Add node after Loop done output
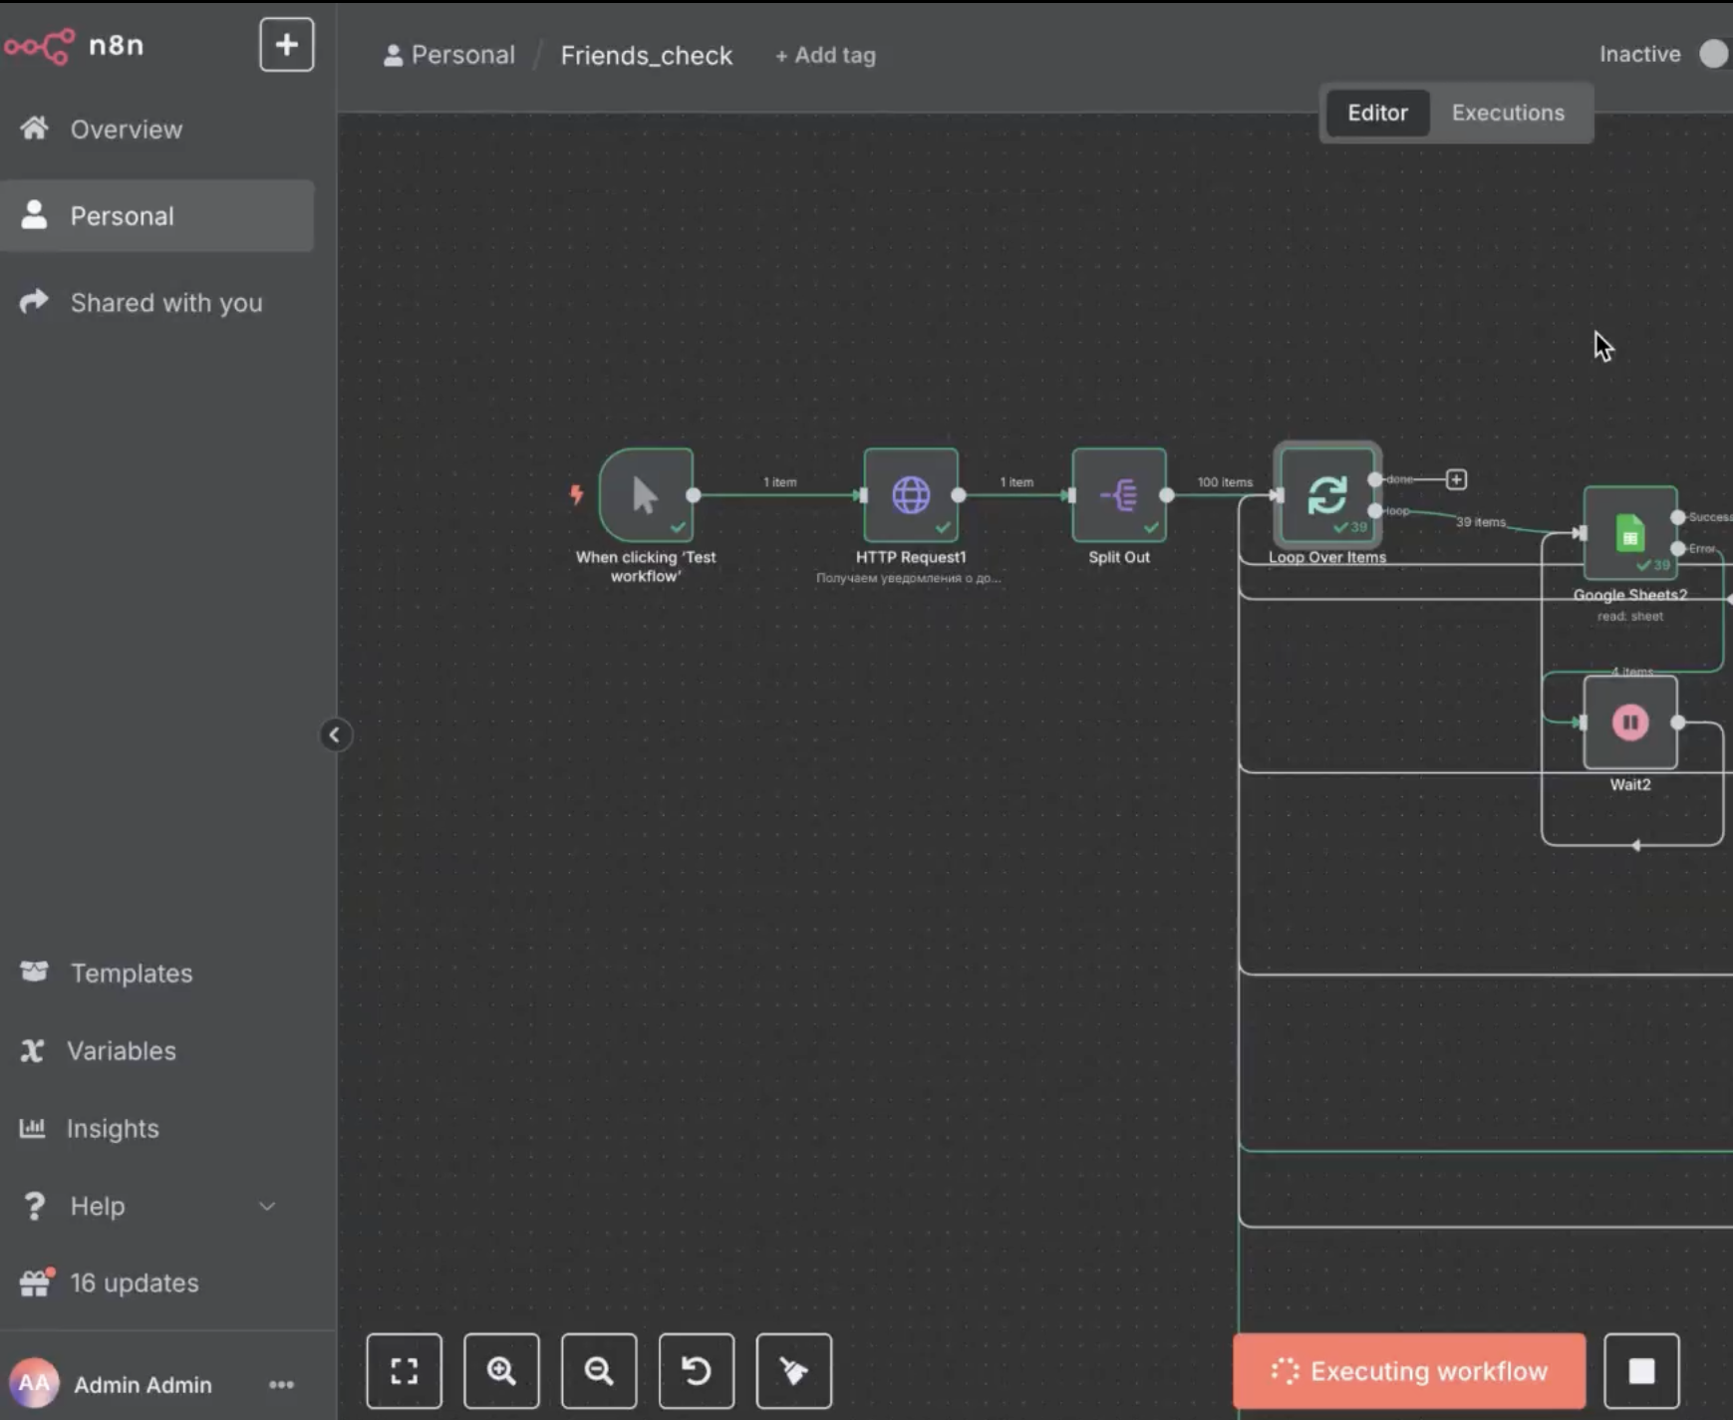Viewport: 1733px width, 1420px height. [1456, 480]
